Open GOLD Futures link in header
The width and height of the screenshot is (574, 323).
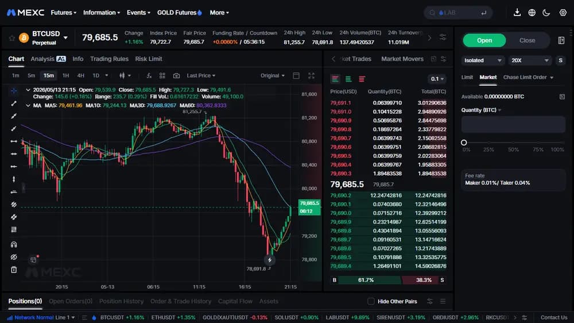click(179, 13)
